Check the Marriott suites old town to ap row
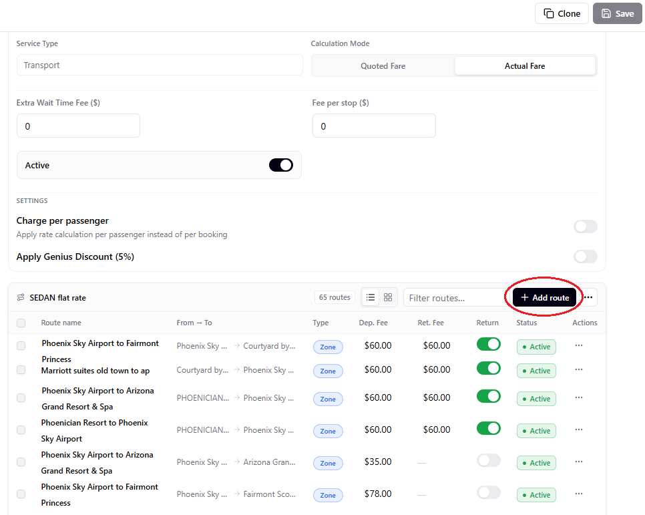645x515 pixels. coord(21,369)
